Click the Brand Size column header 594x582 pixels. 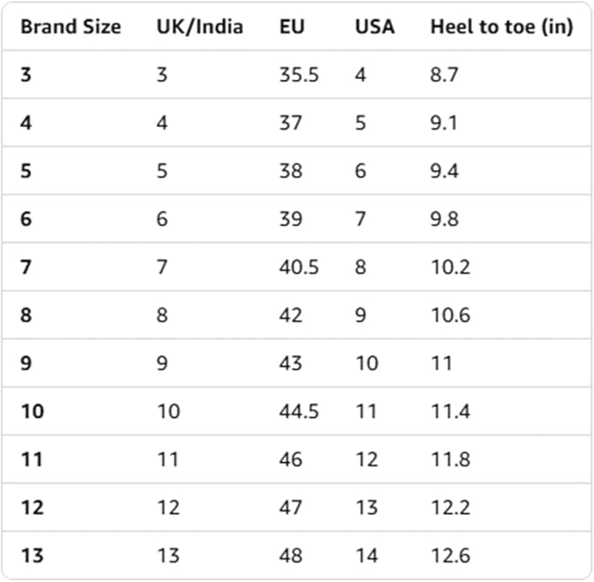(70, 27)
